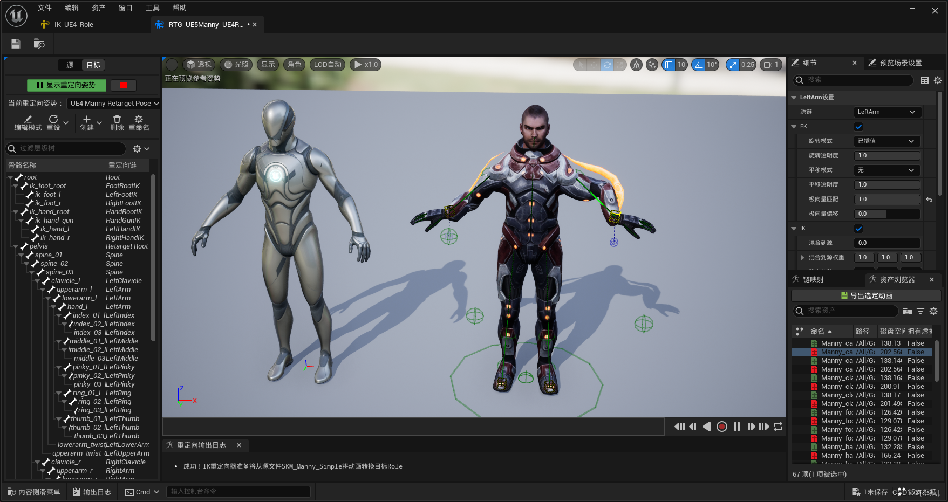Click the coordinate system cube icon
948x502 pixels.
637,65
